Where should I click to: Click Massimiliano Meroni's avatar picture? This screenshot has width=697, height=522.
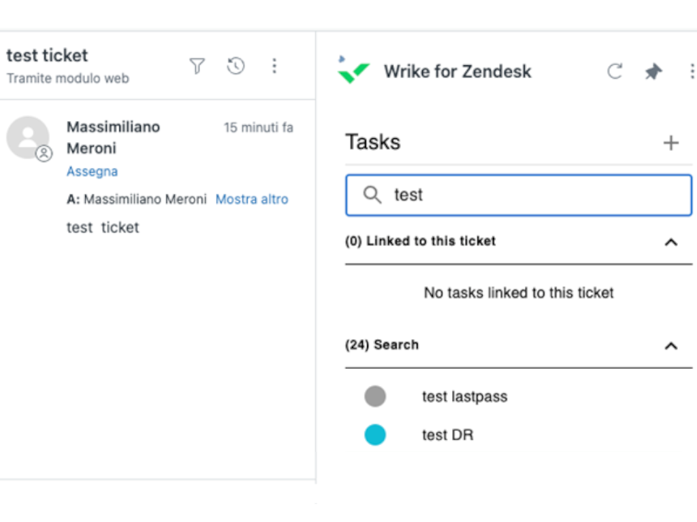[27, 137]
